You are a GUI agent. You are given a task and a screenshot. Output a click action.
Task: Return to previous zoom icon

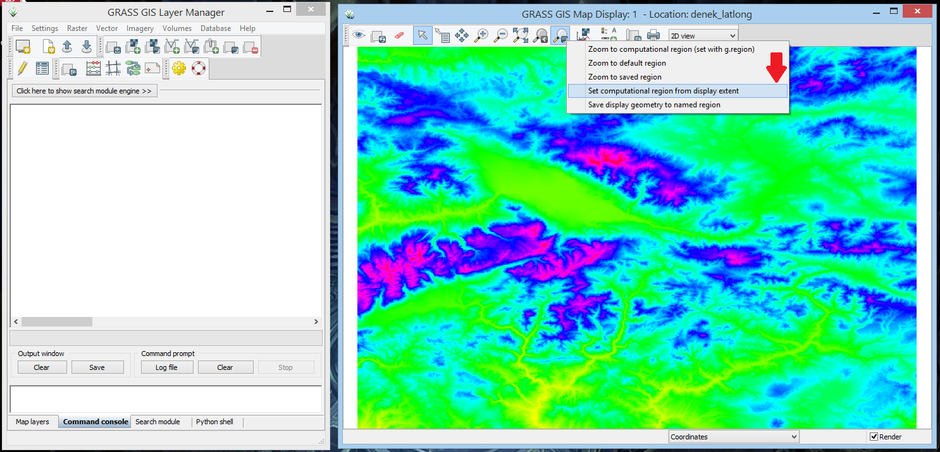540,35
